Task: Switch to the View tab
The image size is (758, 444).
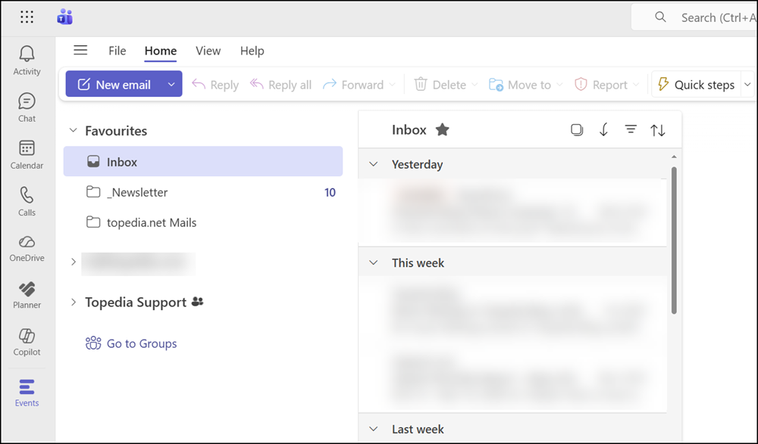Action: (208, 51)
